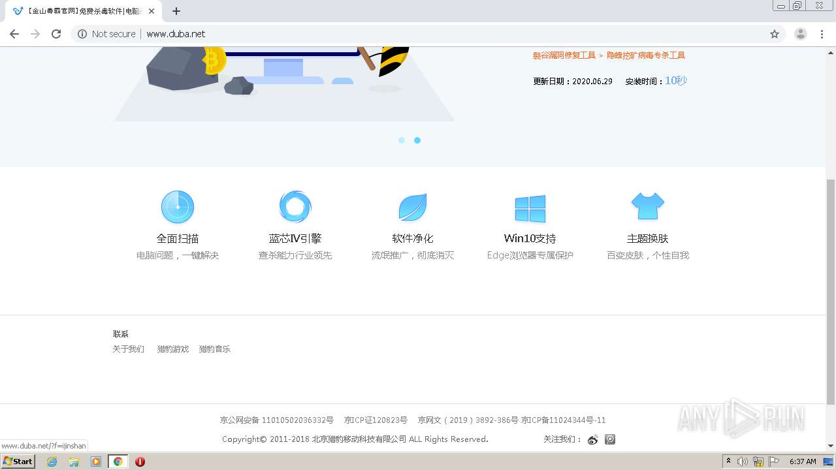The height and width of the screenshot is (470, 836).
Task: Switch to Chrome taskbar button
Action: point(118,462)
